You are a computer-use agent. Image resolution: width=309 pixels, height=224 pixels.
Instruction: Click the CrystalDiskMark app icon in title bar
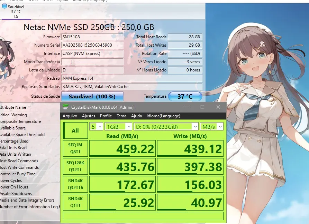[x=66, y=107]
